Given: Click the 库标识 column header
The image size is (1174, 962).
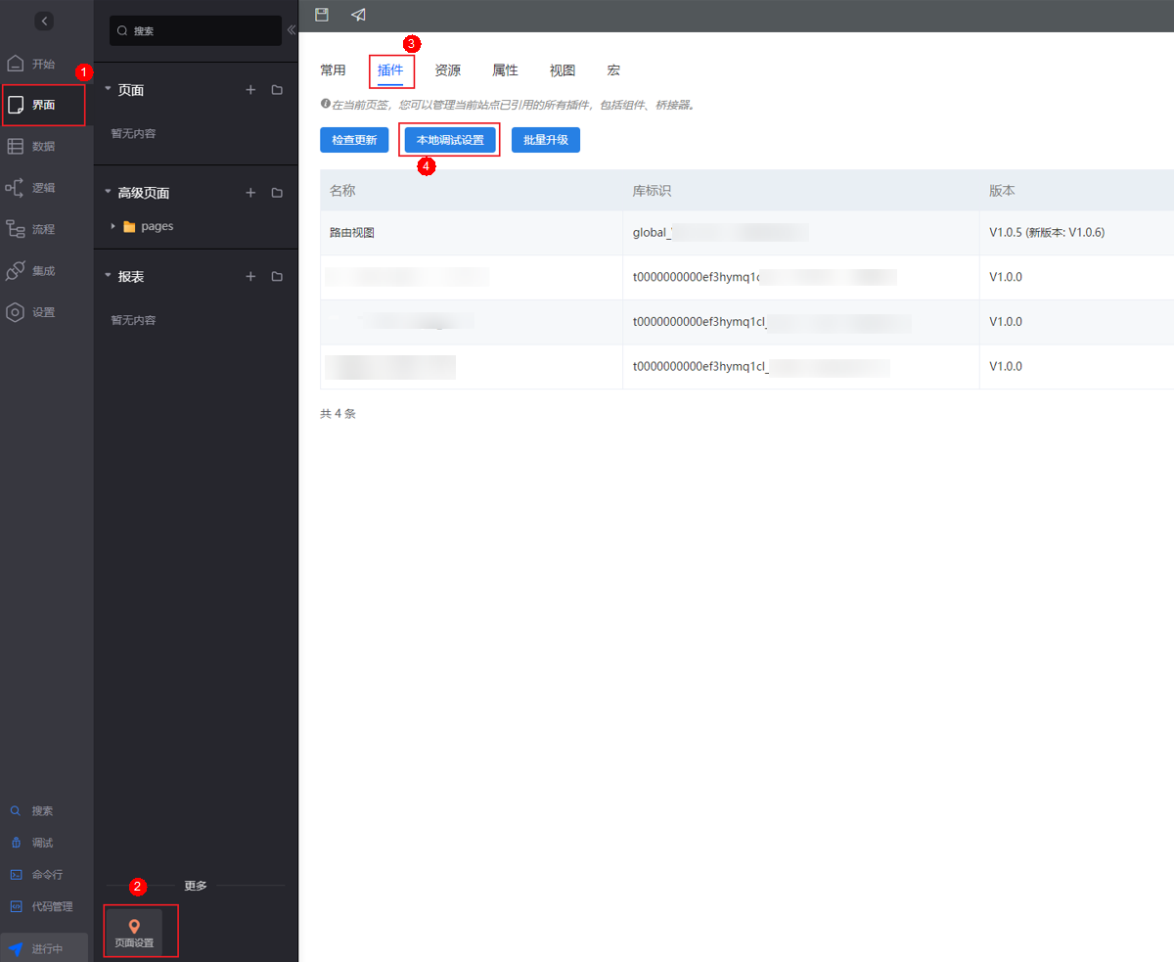Looking at the screenshot, I should tap(801, 191).
